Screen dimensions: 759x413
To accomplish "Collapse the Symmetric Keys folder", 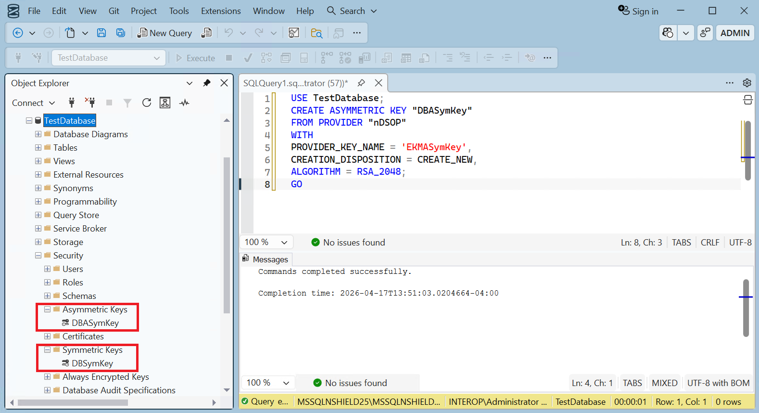I will 47,350.
